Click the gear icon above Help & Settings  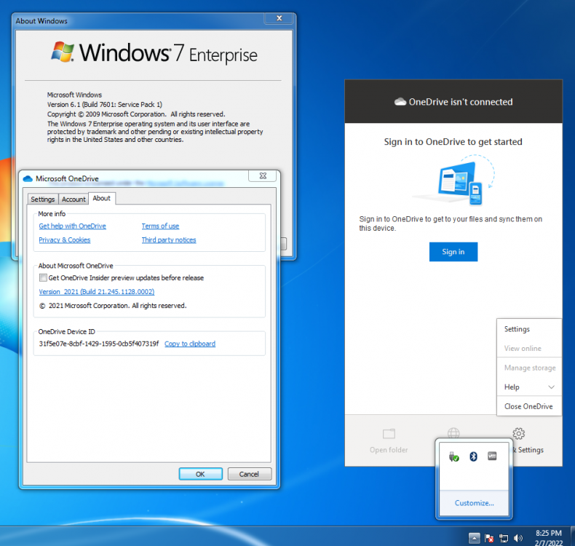point(518,433)
